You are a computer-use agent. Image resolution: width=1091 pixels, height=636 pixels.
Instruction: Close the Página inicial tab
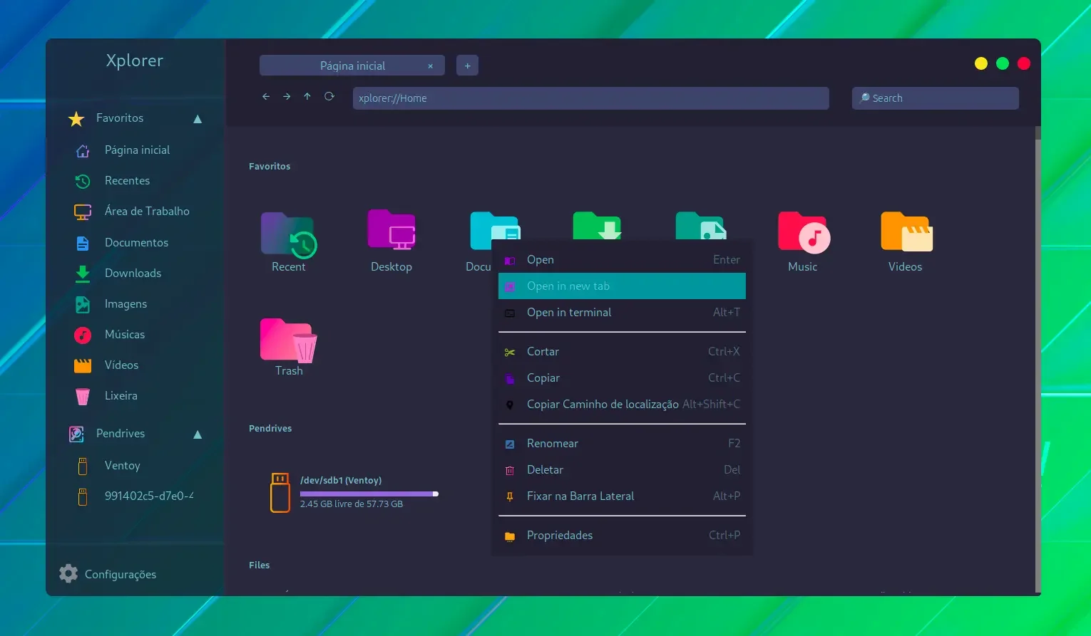click(430, 66)
